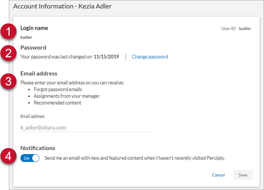Click the white knob of the On switch
The height and width of the screenshot is (190, 264).
pos(35,158)
